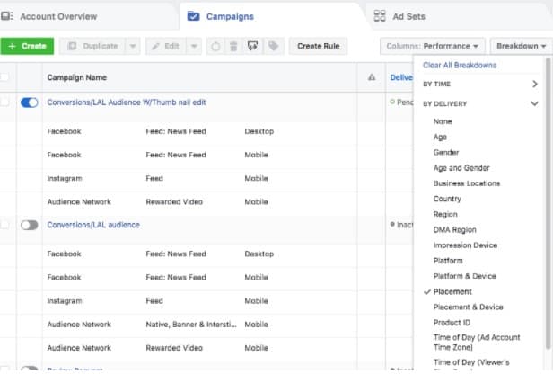The width and height of the screenshot is (553, 374).
Task: Click the Account Overview tab icon
Action: pyautogui.click(x=7, y=16)
